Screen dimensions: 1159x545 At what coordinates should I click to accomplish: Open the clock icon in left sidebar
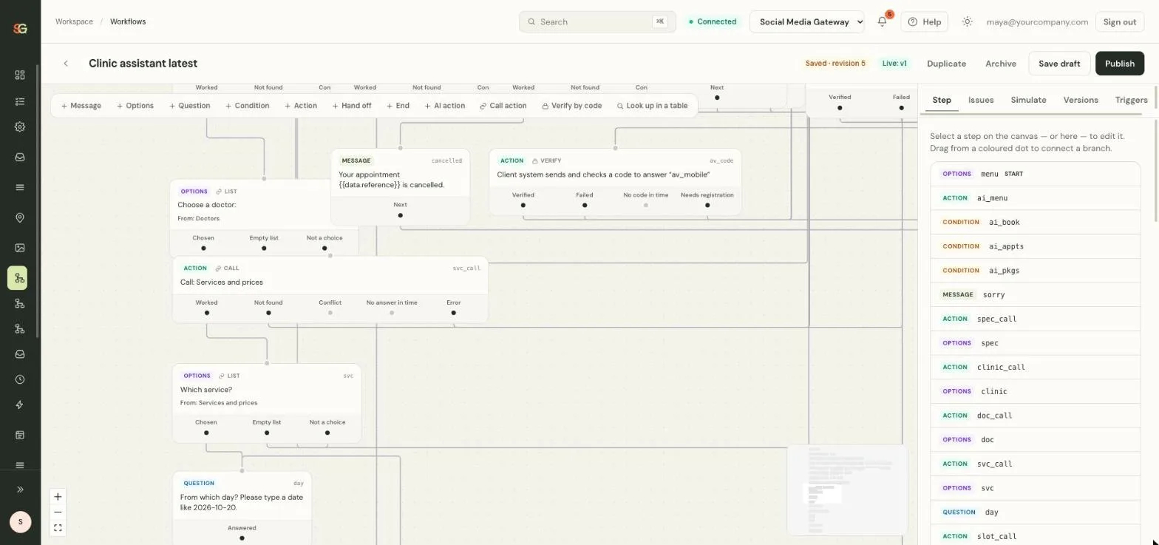[x=20, y=379]
